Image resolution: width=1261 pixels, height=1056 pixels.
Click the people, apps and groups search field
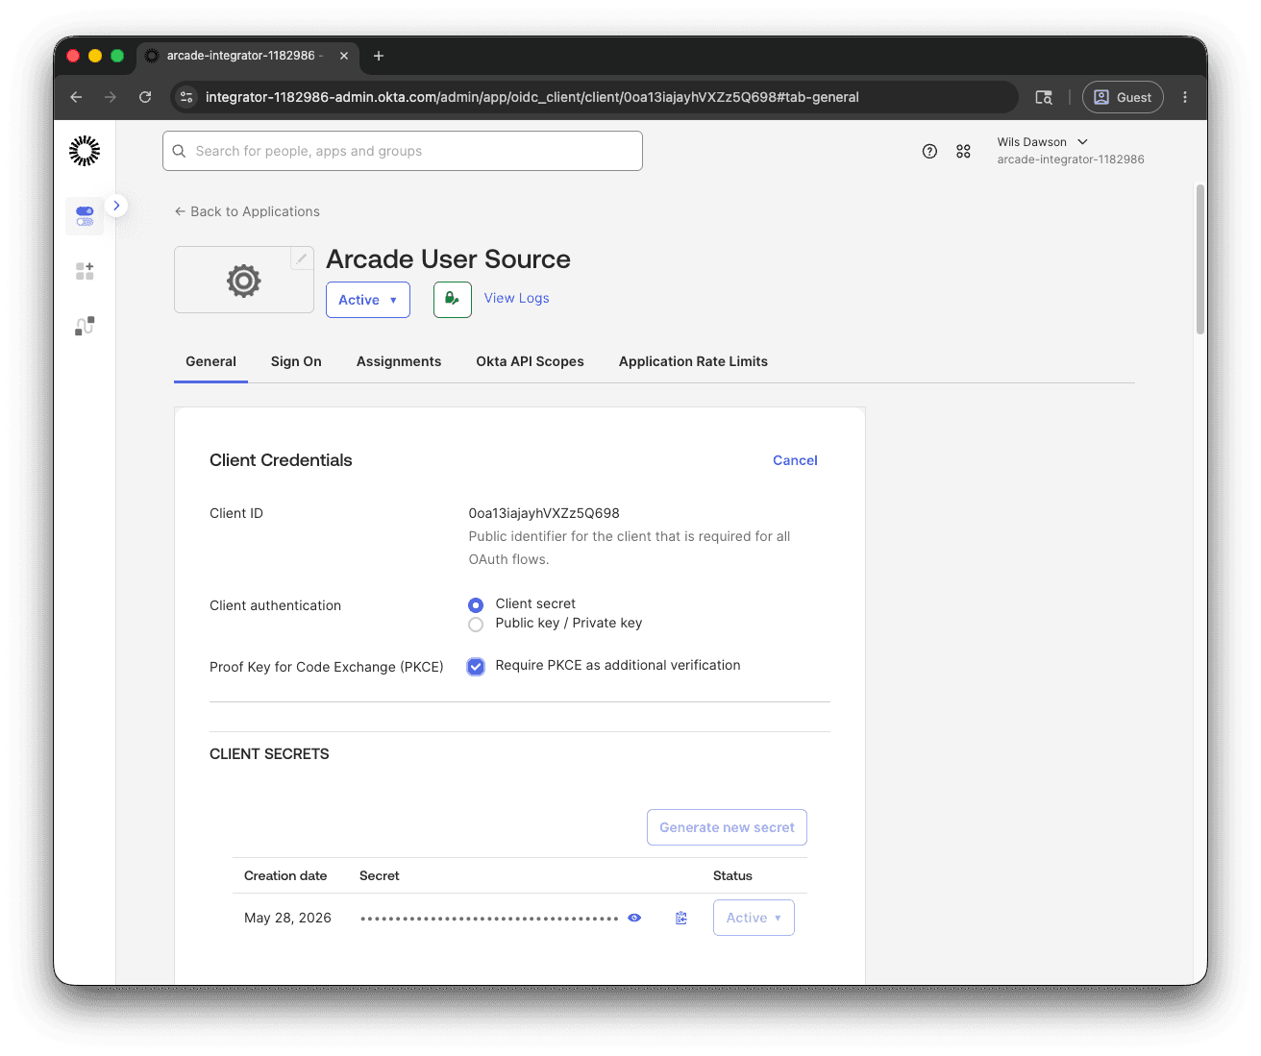403,151
